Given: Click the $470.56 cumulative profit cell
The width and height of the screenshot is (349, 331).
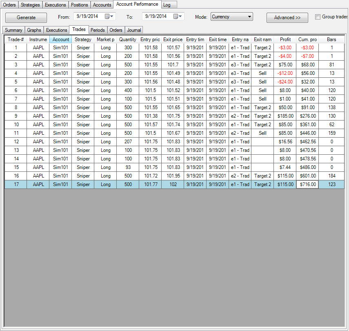Looking at the screenshot, I should 308,150.
